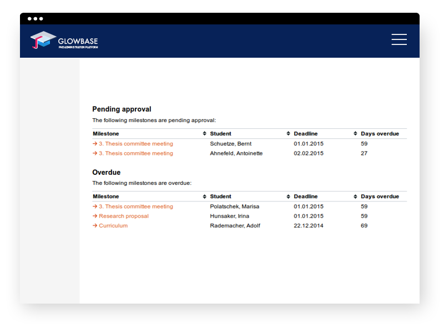Click deadline 22.12.2014 cell
444x333 pixels.
click(309, 226)
